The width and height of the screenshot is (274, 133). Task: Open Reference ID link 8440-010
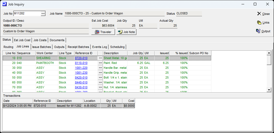tap(81, 83)
